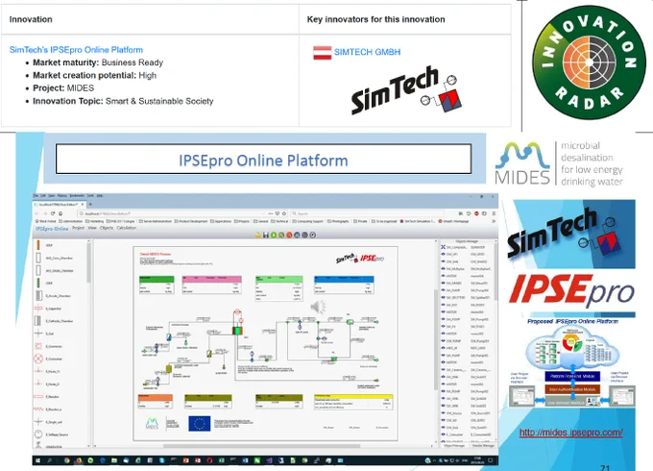This screenshot has width=653, height=471.
Task: Open the SimTech's IPSEpro Online Platform link
Action: pos(76,50)
